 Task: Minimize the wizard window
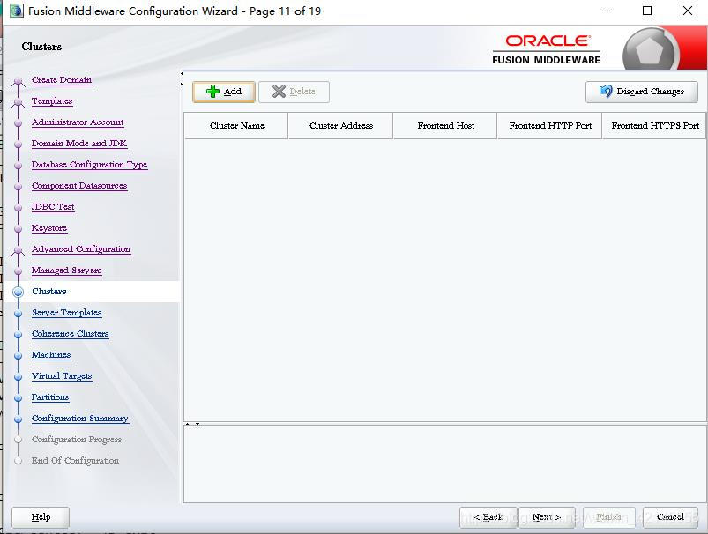click(607, 11)
